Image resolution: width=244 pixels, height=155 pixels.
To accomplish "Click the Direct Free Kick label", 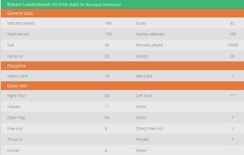I will 149,129.
